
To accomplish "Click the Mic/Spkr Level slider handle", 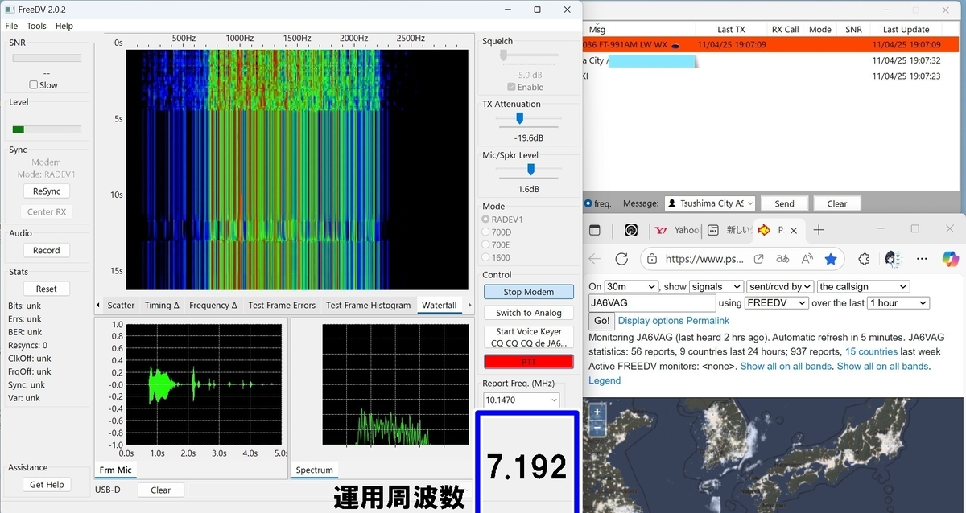I will point(530,169).
